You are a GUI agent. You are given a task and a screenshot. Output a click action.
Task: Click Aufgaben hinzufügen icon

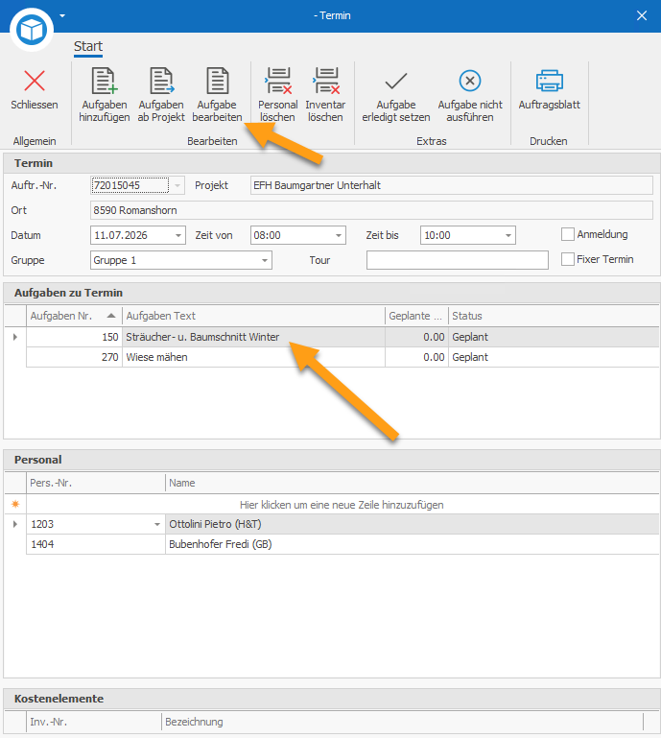tap(104, 81)
